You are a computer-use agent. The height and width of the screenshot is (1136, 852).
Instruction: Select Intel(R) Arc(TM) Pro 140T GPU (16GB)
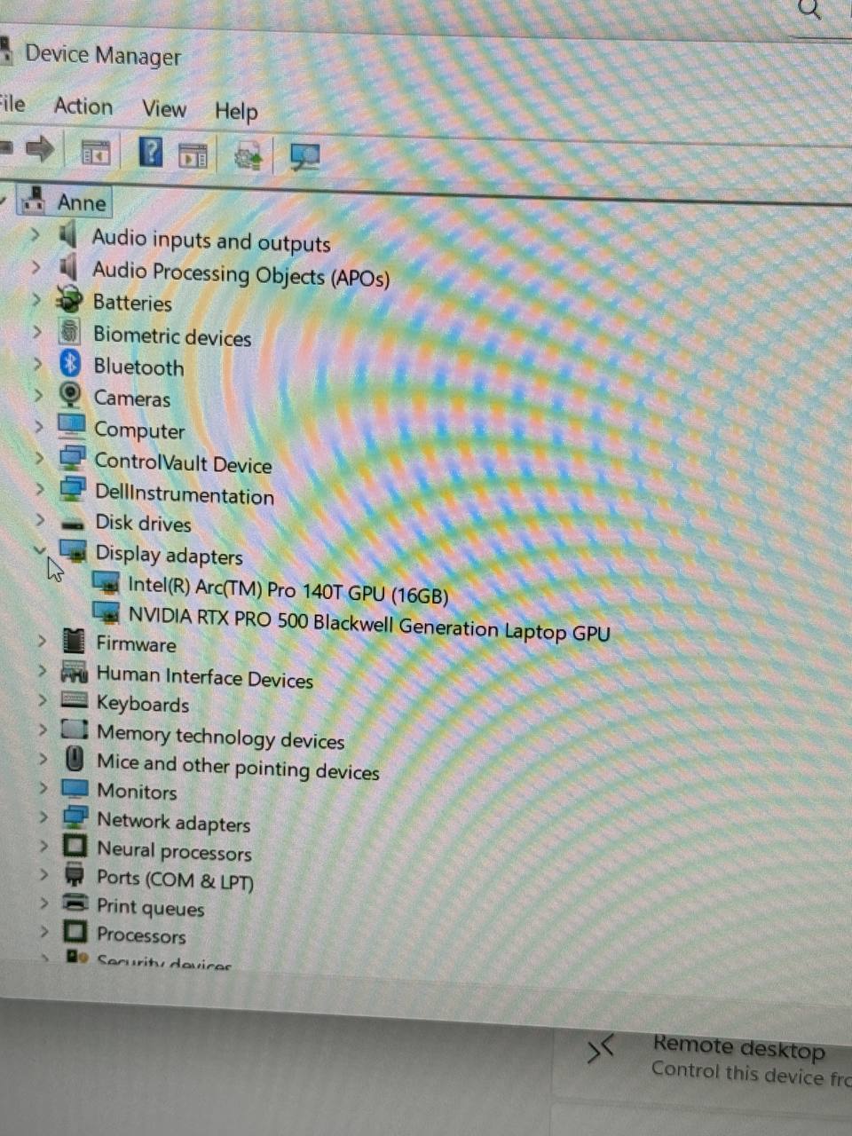tap(288, 590)
